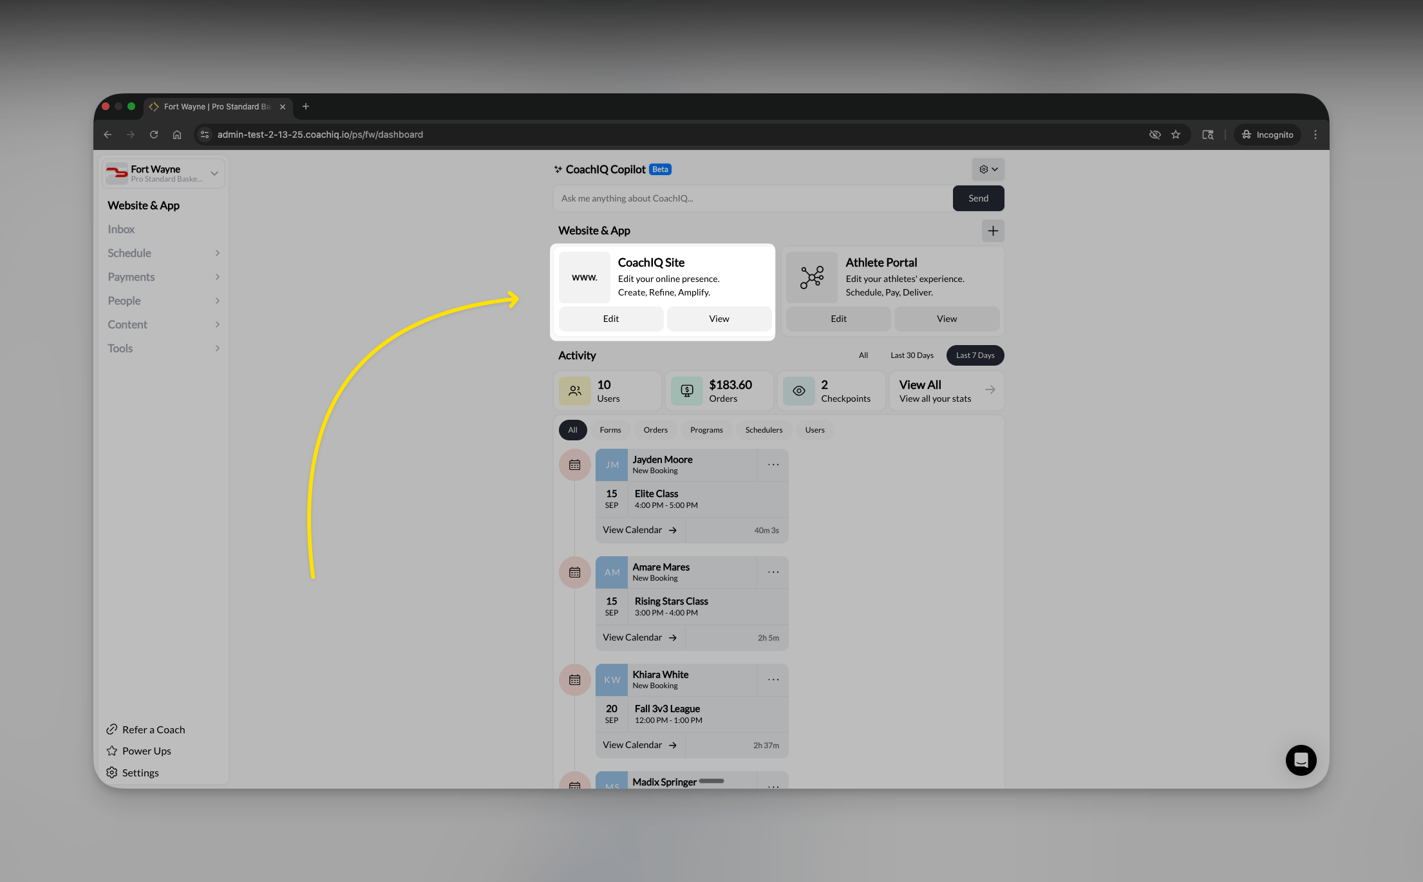This screenshot has height=882, width=1423.
Task: Click the calendar icon beside Amare Mares
Action: pyautogui.click(x=575, y=572)
